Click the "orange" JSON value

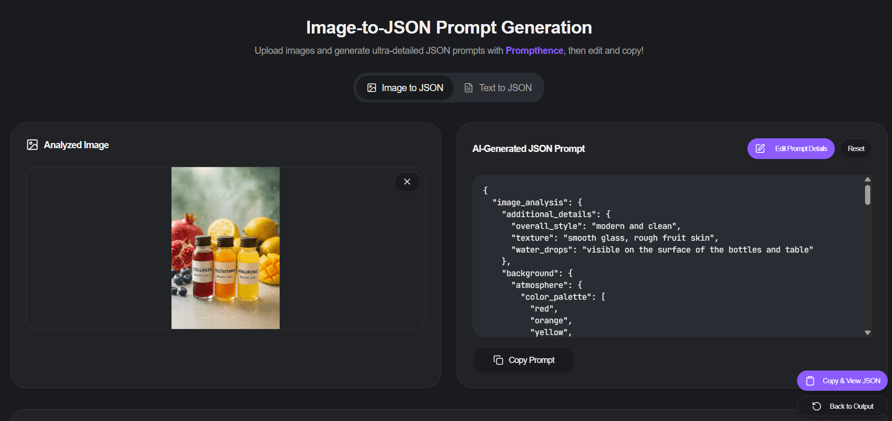pyautogui.click(x=551, y=320)
